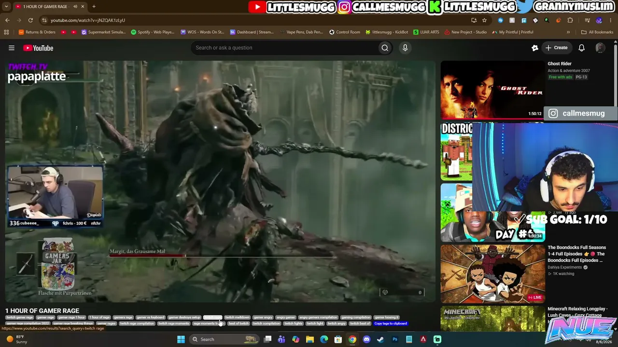Click the 'gamer destroys setup' tag
Screen dimensions: 618x347
pyautogui.click(x=184, y=318)
